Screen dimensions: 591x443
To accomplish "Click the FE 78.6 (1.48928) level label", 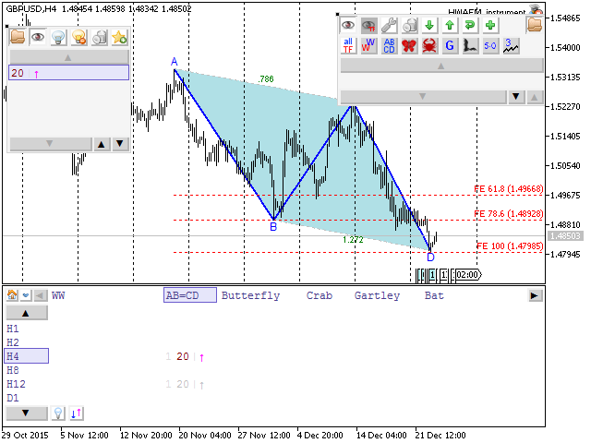I will 508,214.
